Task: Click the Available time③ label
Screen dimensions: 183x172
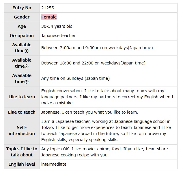Action: (22, 78)
